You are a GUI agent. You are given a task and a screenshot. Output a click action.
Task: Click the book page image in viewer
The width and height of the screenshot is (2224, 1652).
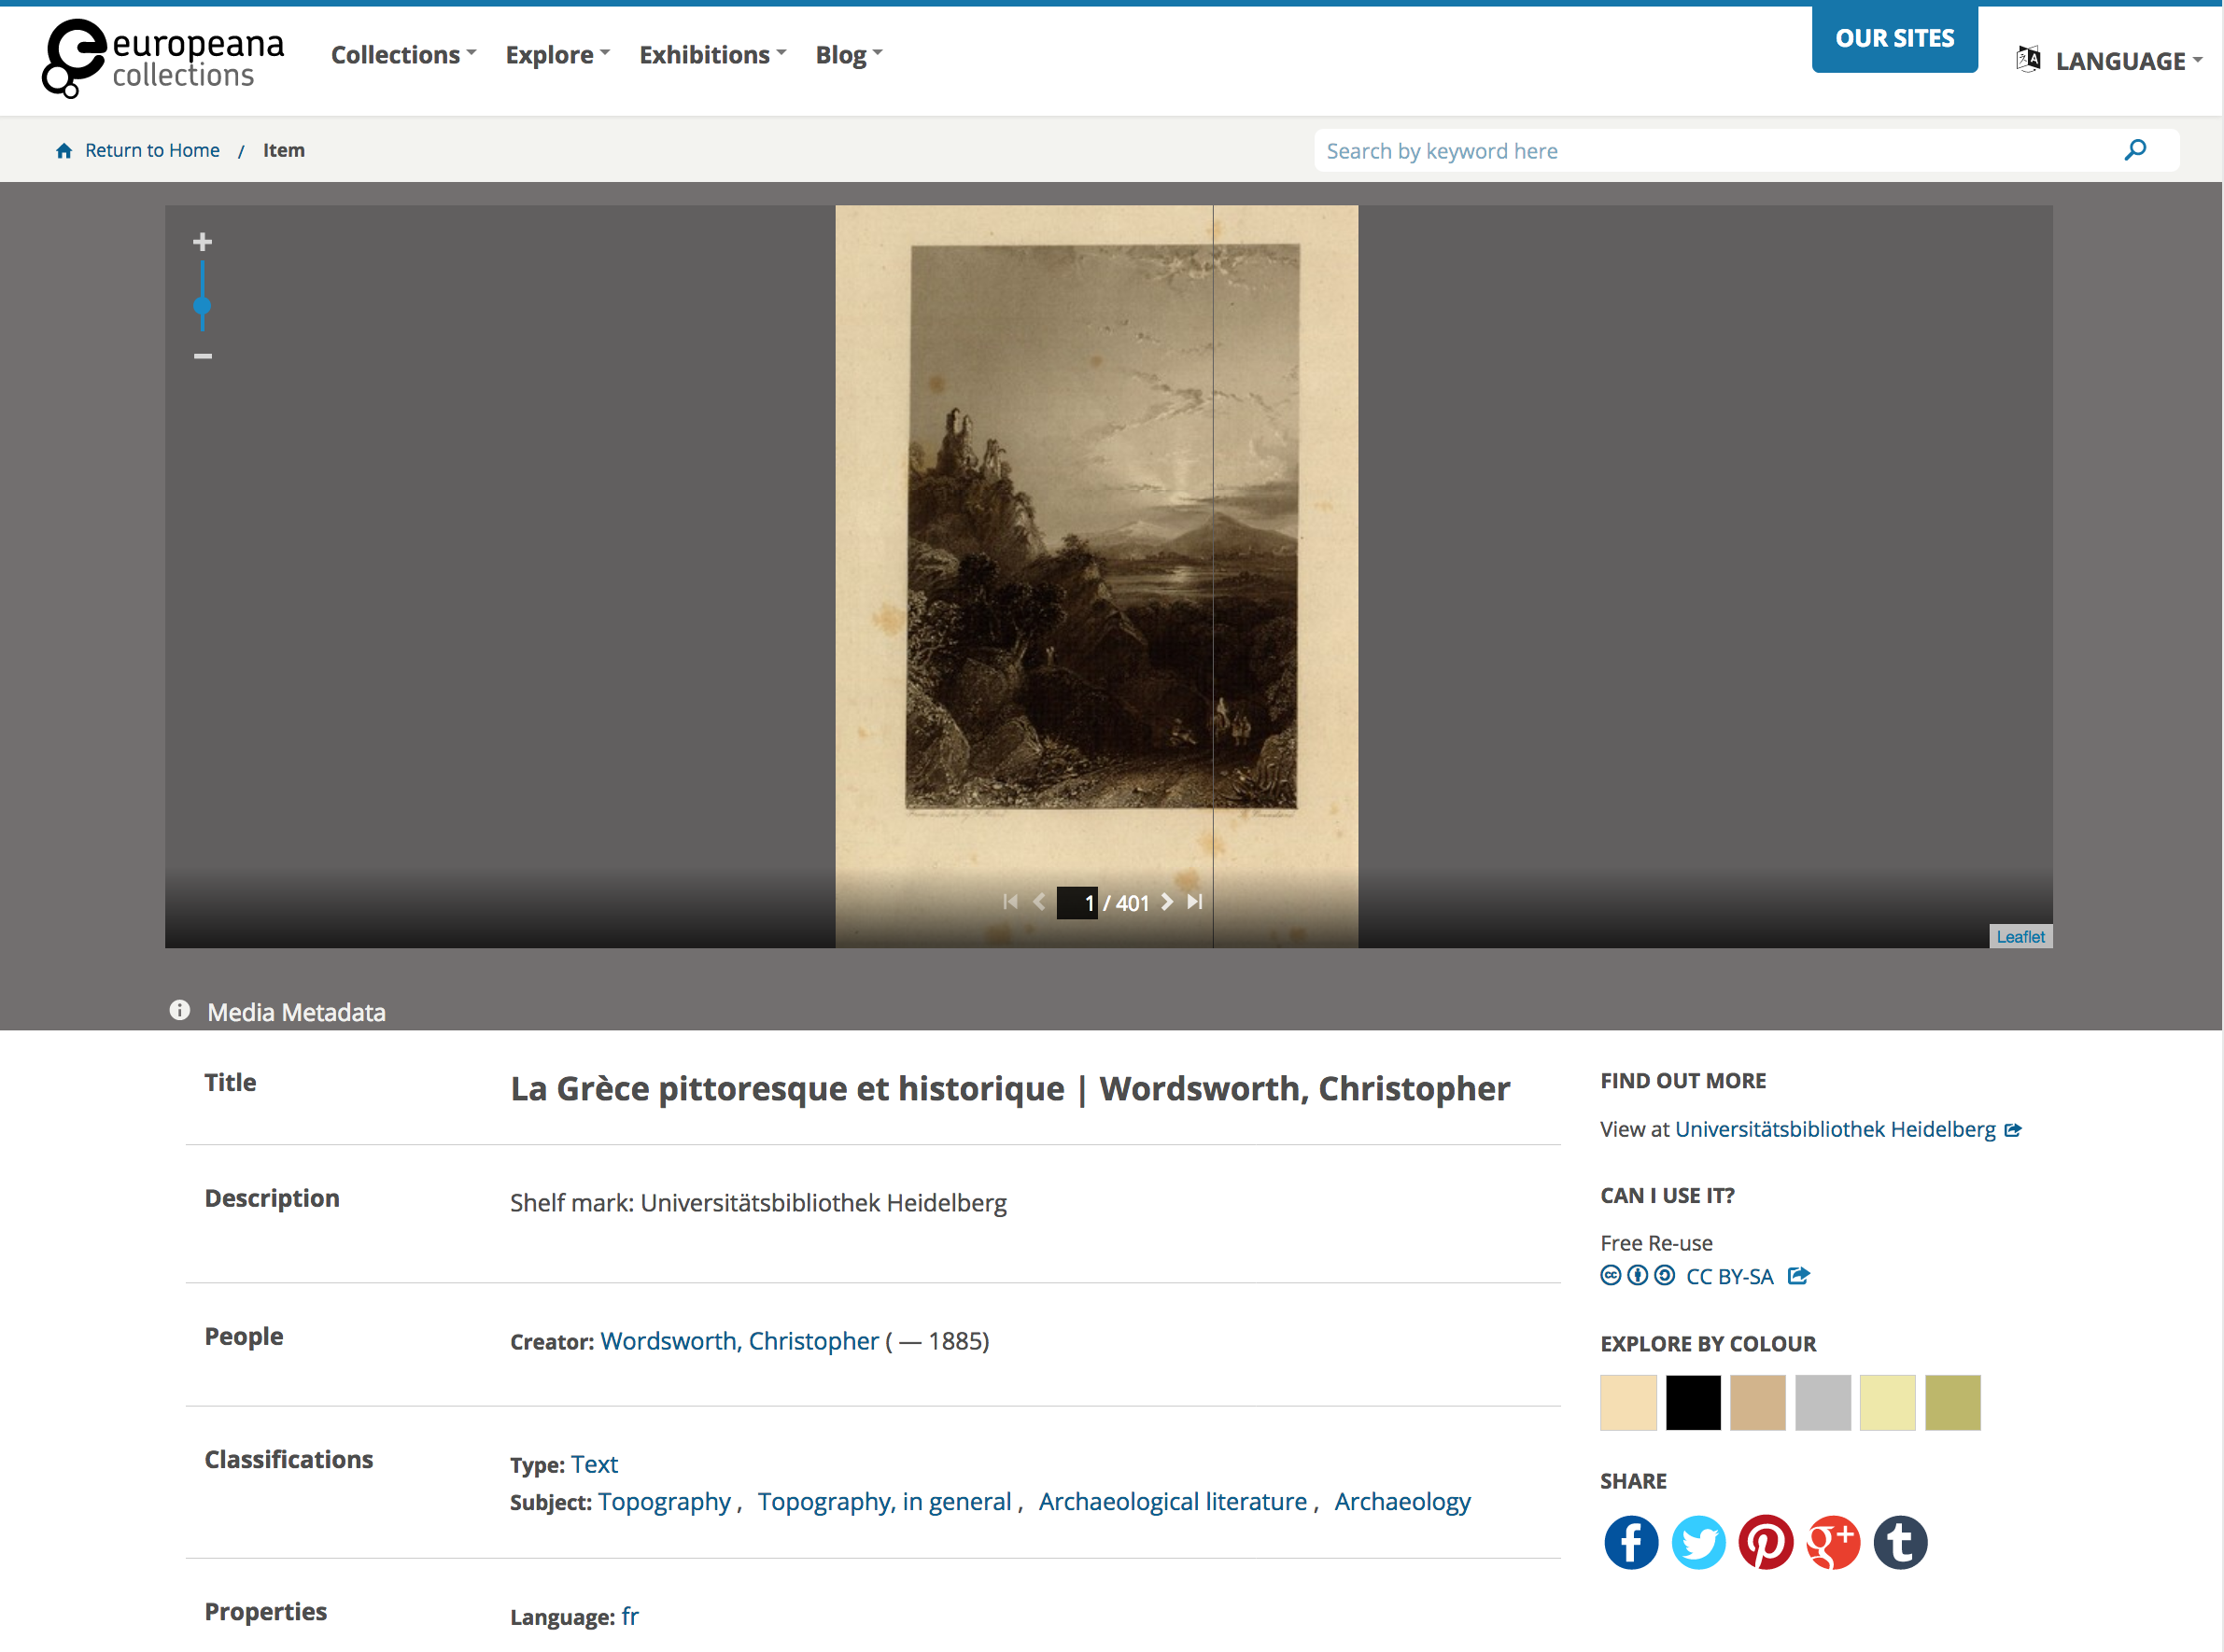tap(1096, 575)
